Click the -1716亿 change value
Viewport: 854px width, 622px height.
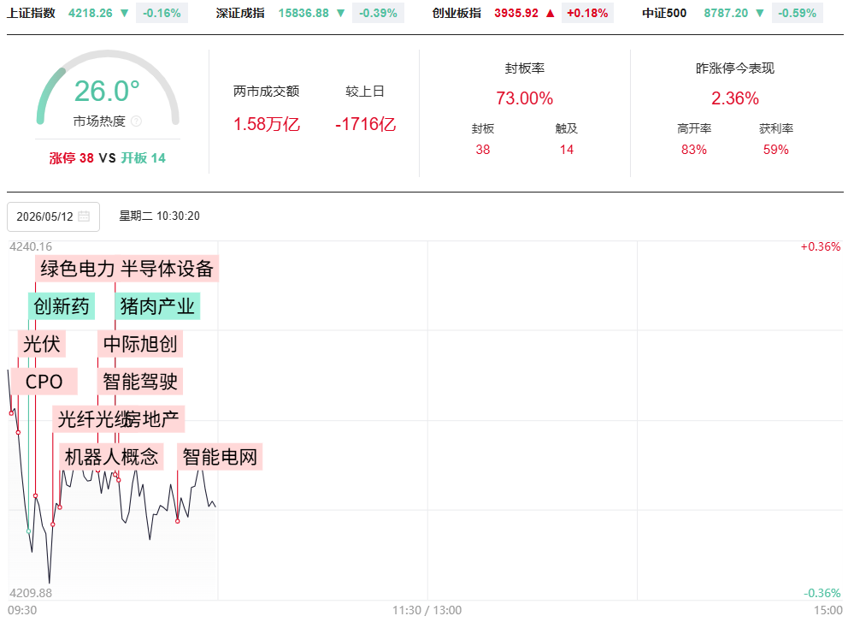(x=366, y=124)
